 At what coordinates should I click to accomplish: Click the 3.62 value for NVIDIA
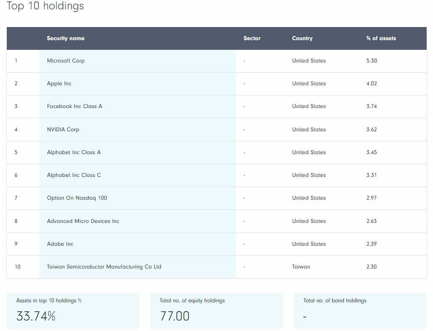(x=371, y=130)
